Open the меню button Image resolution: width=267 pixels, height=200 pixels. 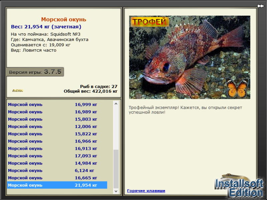point(18,90)
